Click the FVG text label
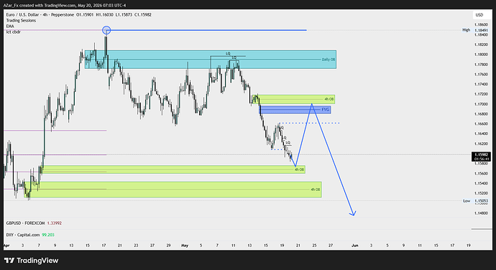 click(325, 109)
